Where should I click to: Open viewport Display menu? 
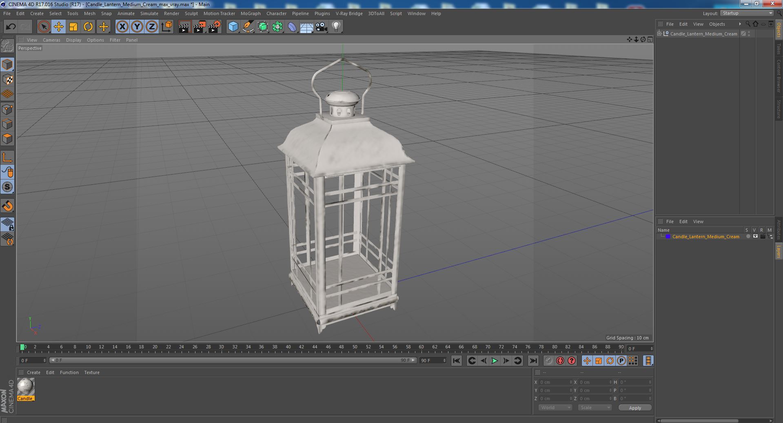point(73,40)
